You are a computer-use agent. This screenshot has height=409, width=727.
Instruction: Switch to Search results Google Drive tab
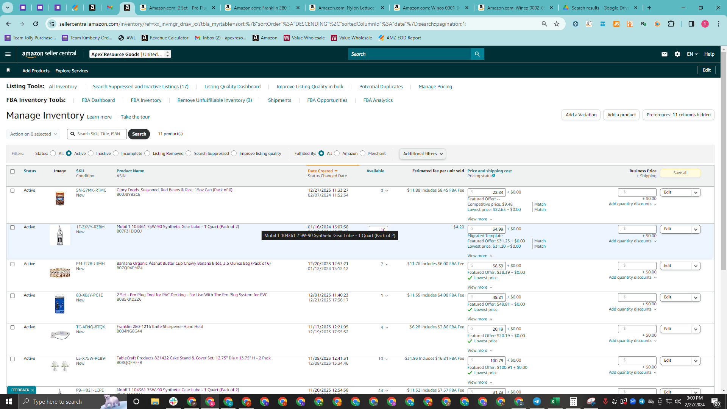coord(600,8)
